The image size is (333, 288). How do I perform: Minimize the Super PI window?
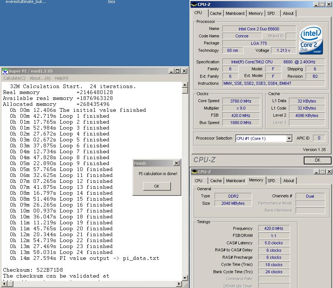pos(172,71)
